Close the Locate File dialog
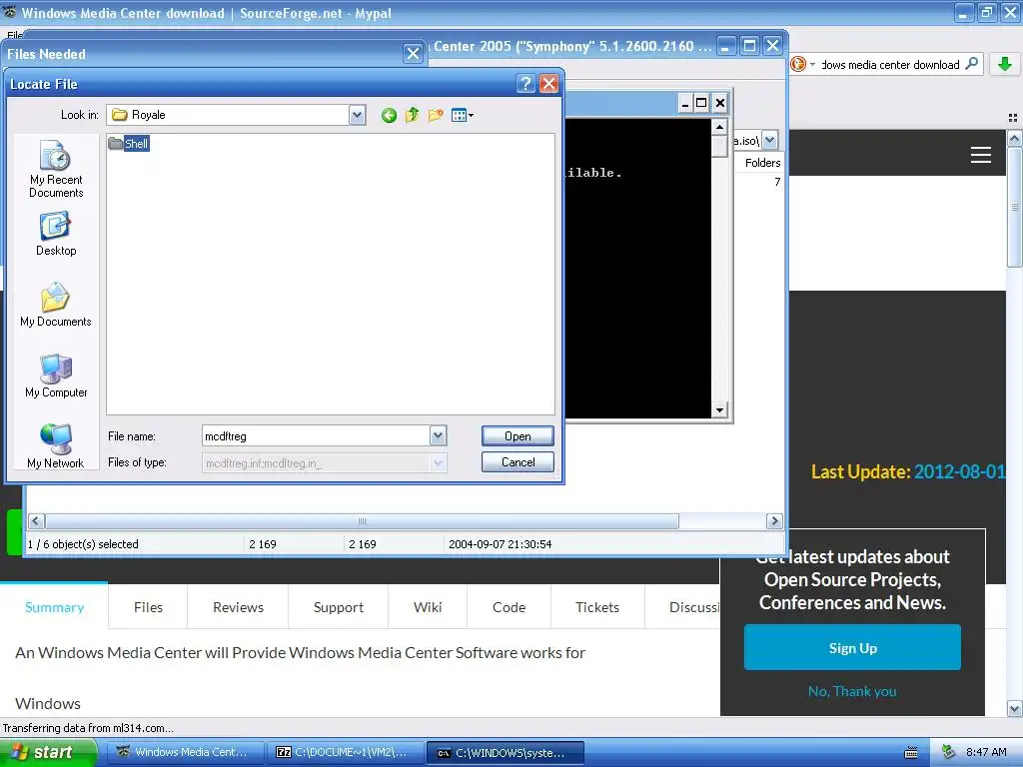The image size is (1023, 767). point(549,84)
